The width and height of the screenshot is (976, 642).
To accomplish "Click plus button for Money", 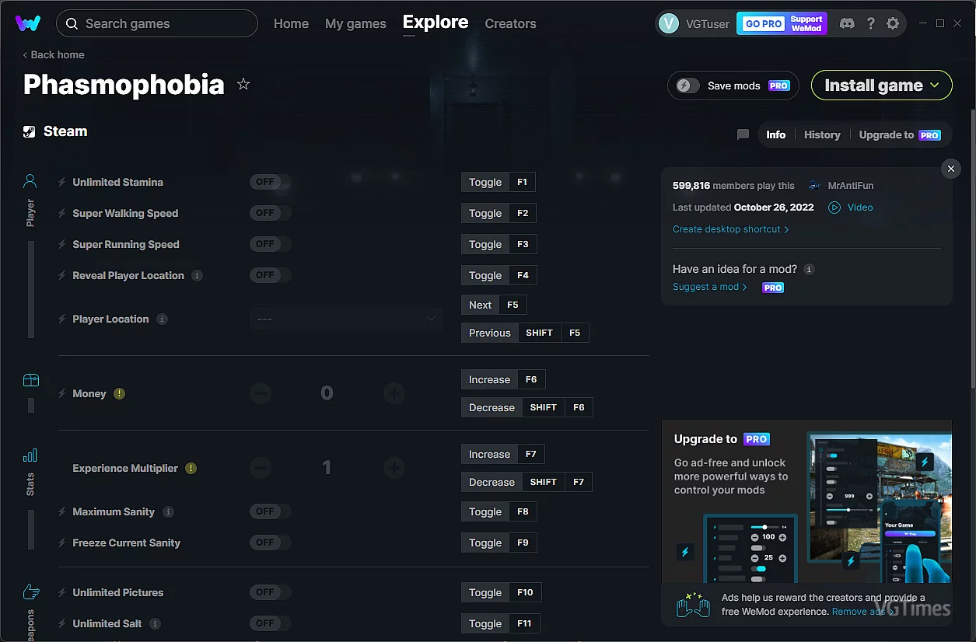I will coord(394,393).
